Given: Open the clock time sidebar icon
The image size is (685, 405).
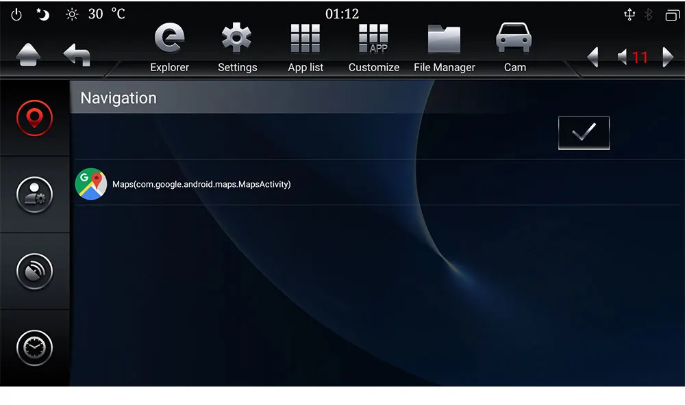Looking at the screenshot, I should (34, 348).
